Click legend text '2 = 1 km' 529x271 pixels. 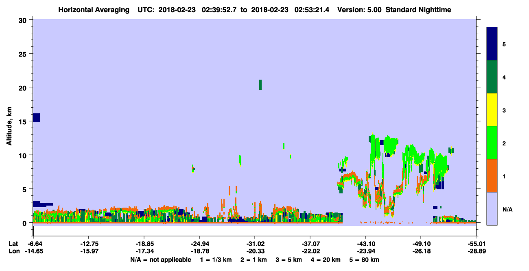pos(254,260)
